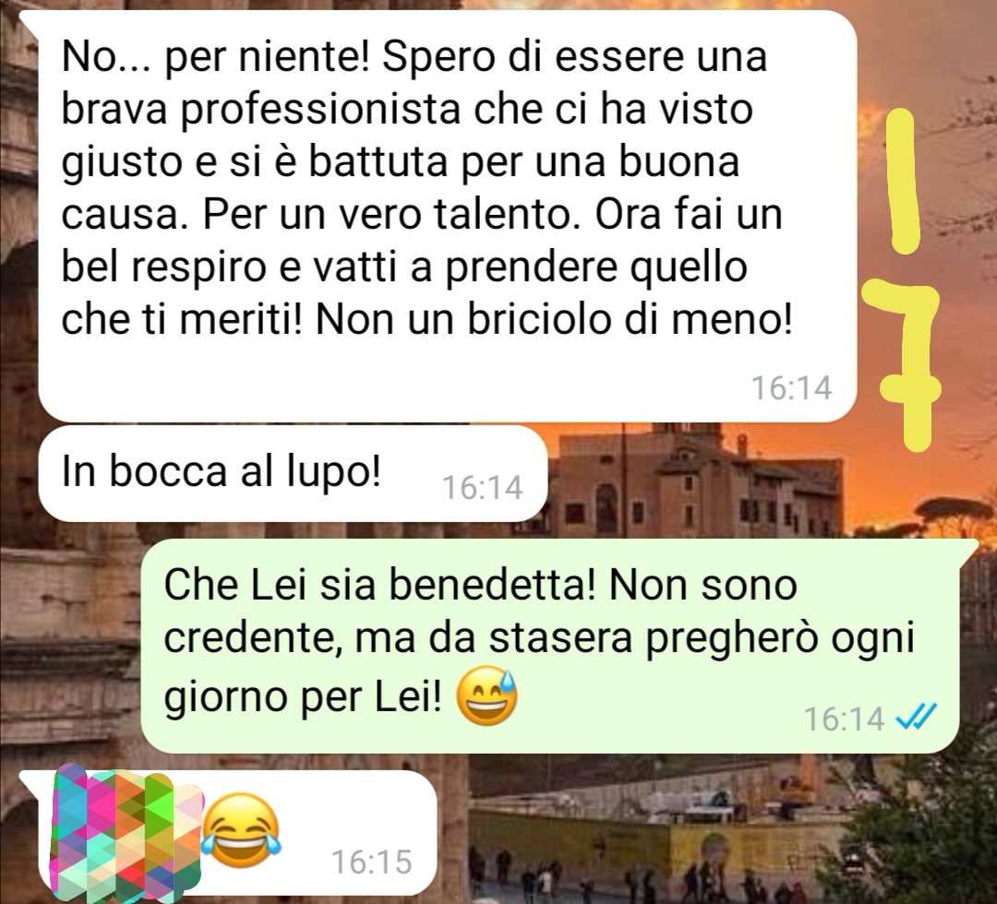Screen dimensions: 997x904
Task: Tap the blue double-check read receipt
Action: (916, 718)
